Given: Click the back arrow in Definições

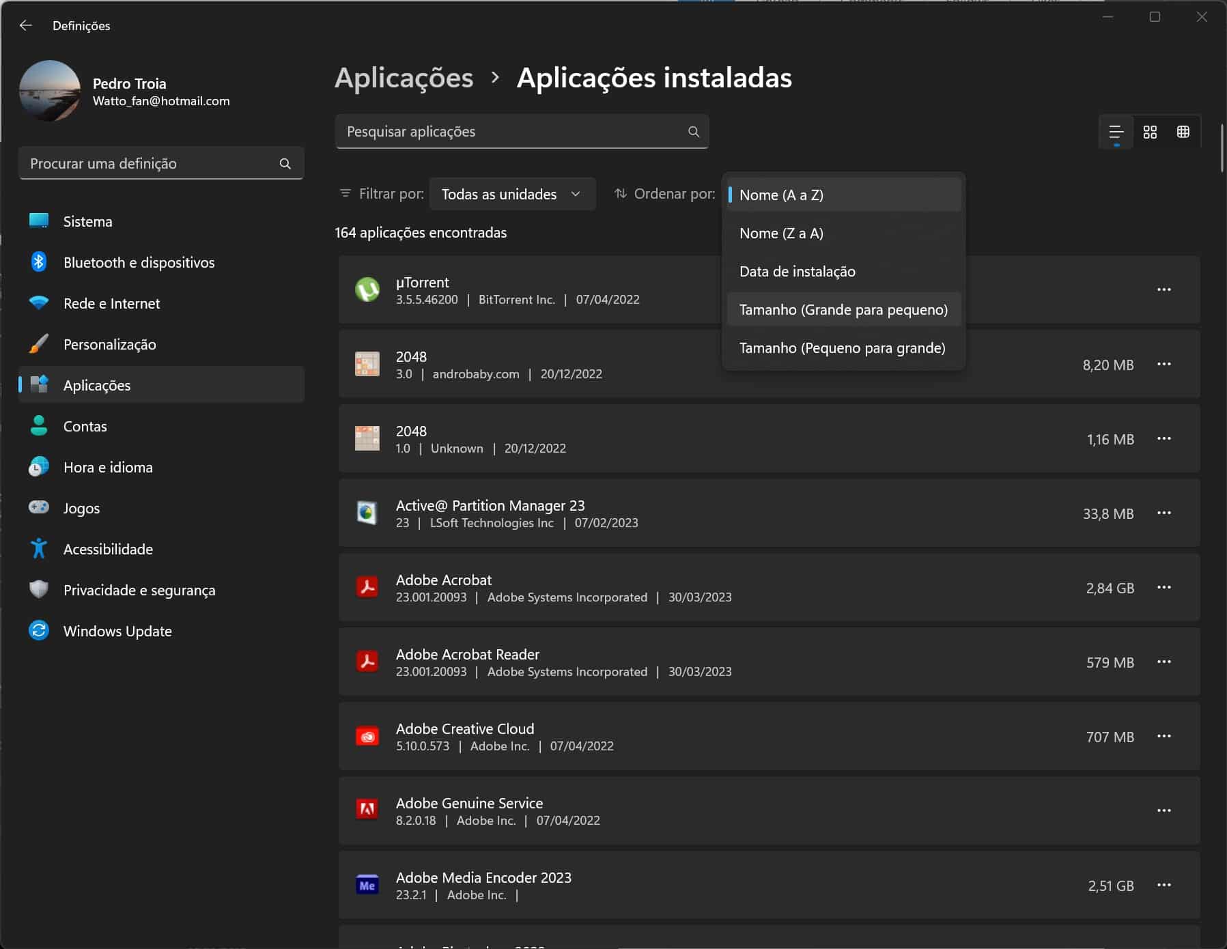Looking at the screenshot, I should point(26,25).
